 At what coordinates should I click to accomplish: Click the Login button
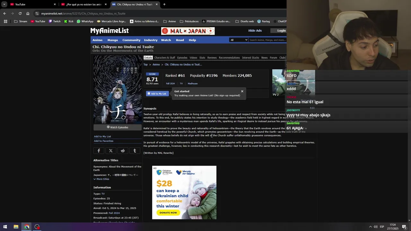[x=282, y=30]
